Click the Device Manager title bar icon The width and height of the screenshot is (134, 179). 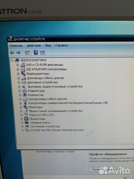pyautogui.click(x=10, y=39)
